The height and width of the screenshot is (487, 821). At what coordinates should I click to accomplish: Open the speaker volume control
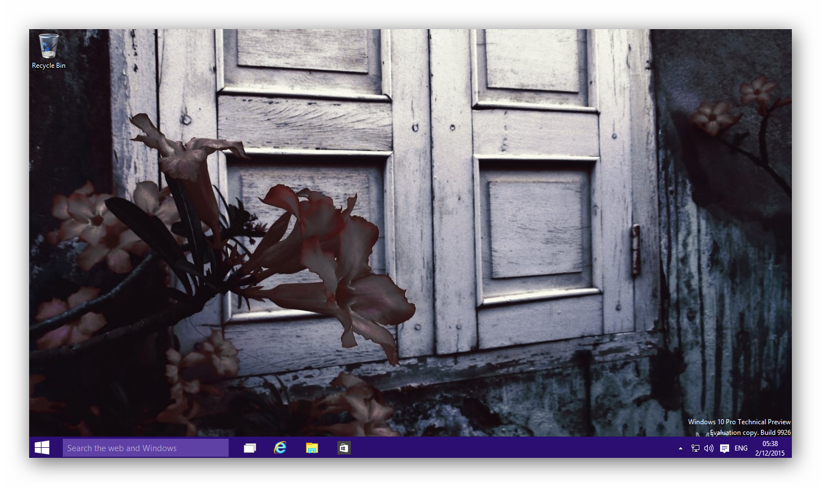[x=709, y=448]
